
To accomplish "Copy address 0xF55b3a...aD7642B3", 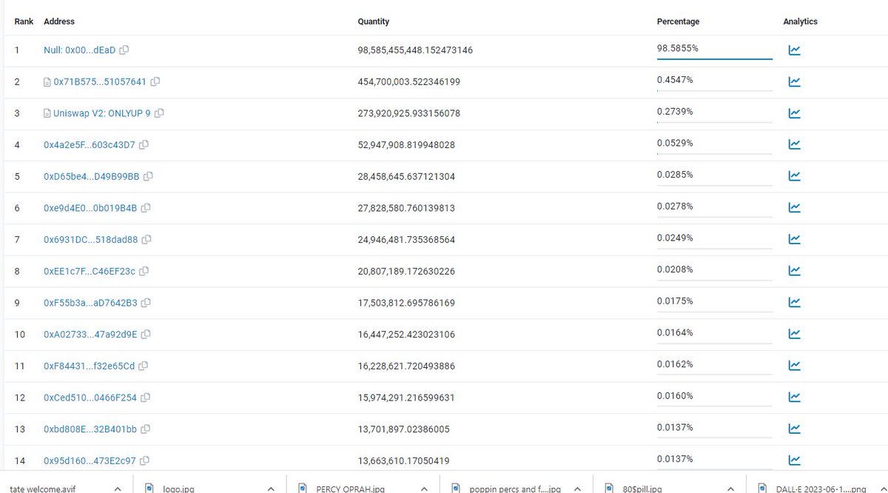I will click(146, 302).
